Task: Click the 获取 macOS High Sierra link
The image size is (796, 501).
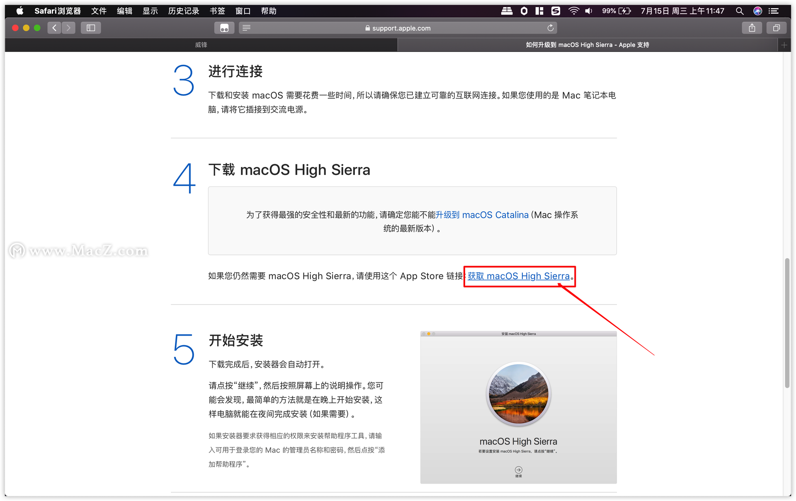Action: [x=519, y=276]
